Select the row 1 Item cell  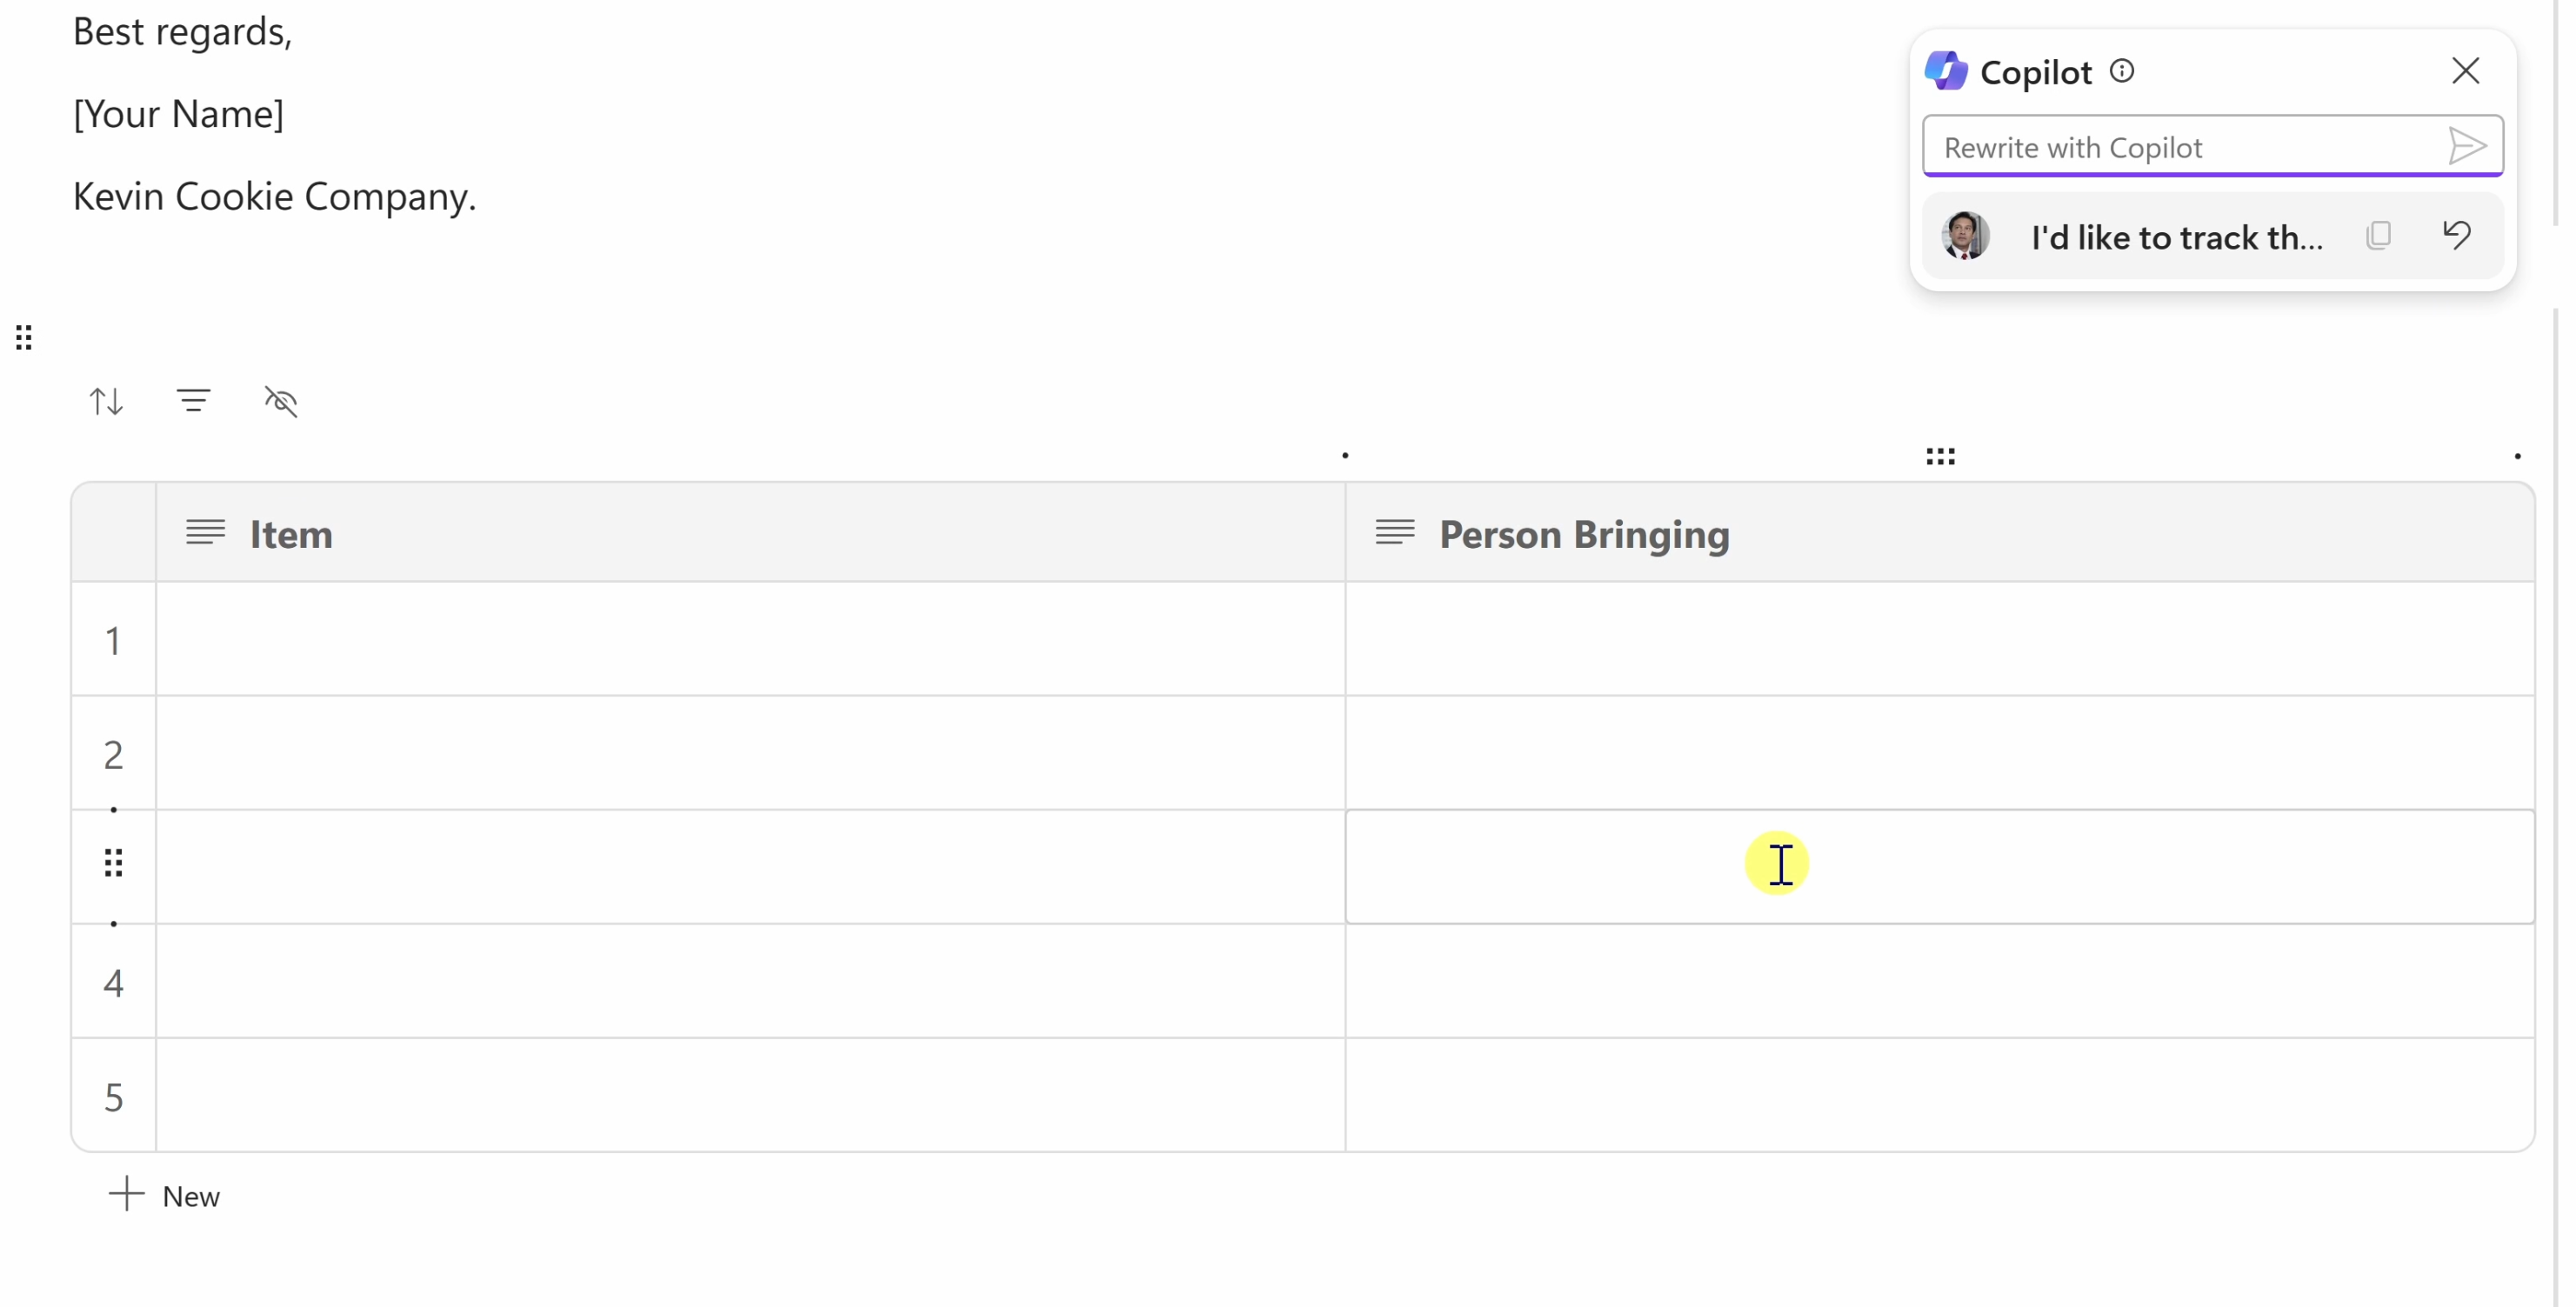point(750,639)
